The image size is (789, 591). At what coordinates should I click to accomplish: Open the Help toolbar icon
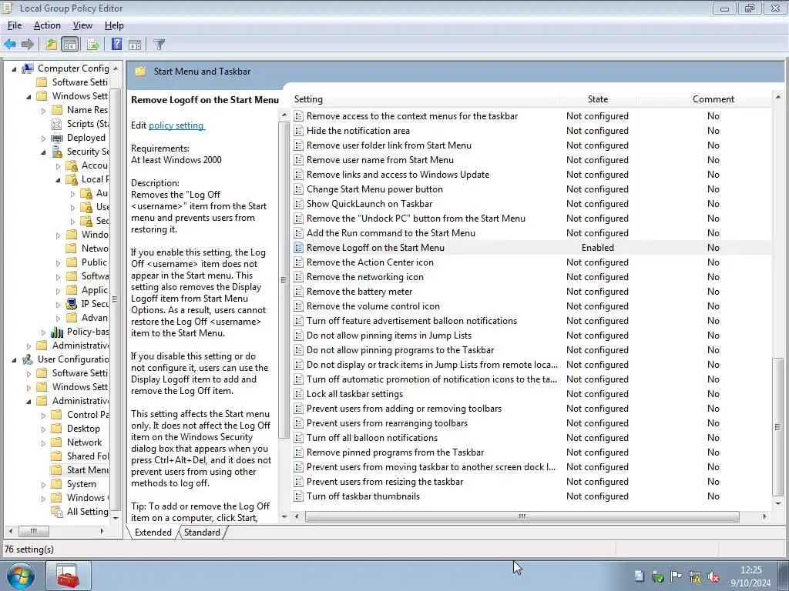(x=117, y=44)
